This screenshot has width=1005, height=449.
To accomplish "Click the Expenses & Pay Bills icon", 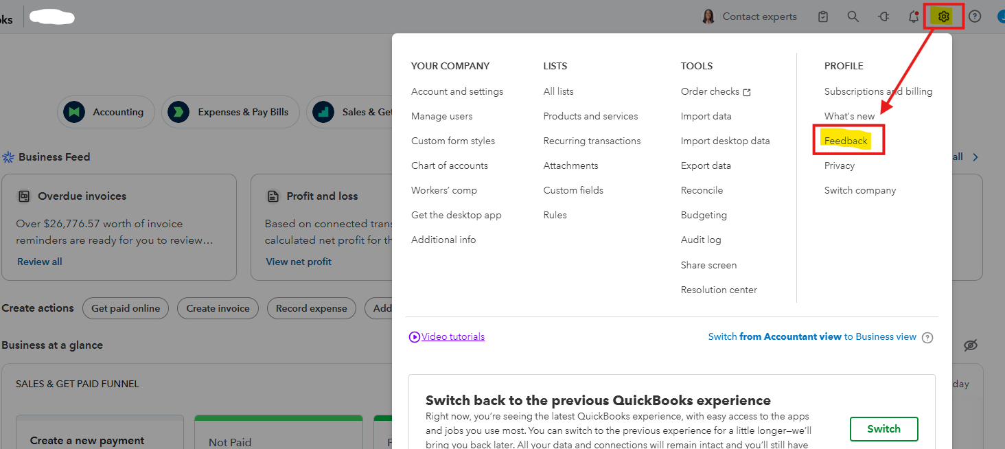I will point(178,112).
